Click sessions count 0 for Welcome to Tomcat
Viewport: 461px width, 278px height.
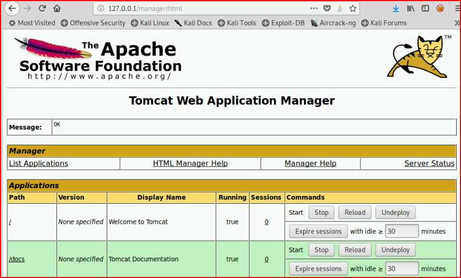266,222
